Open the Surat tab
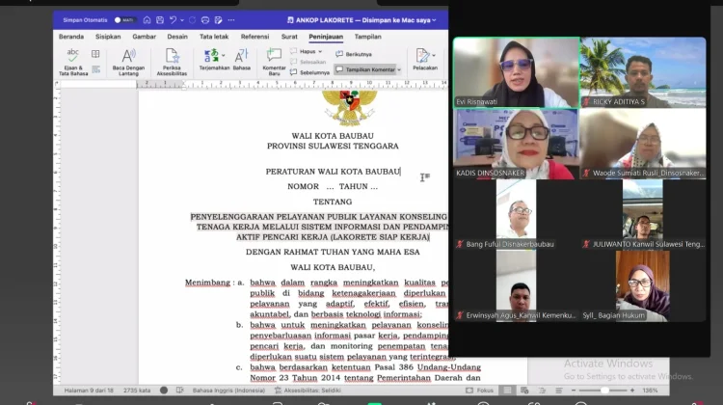The image size is (723, 405). point(289,37)
